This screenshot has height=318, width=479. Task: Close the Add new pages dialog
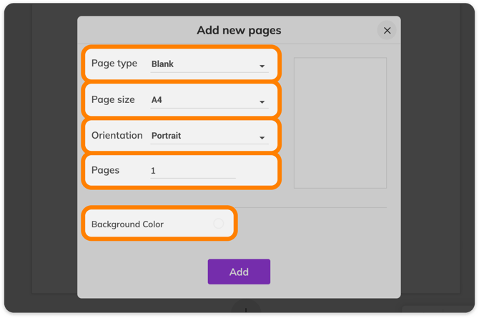click(387, 31)
